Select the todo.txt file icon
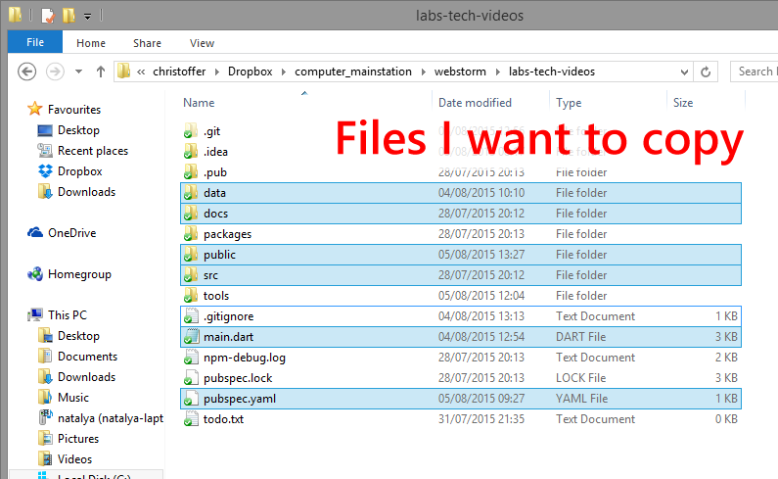778x479 pixels. (x=191, y=419)
